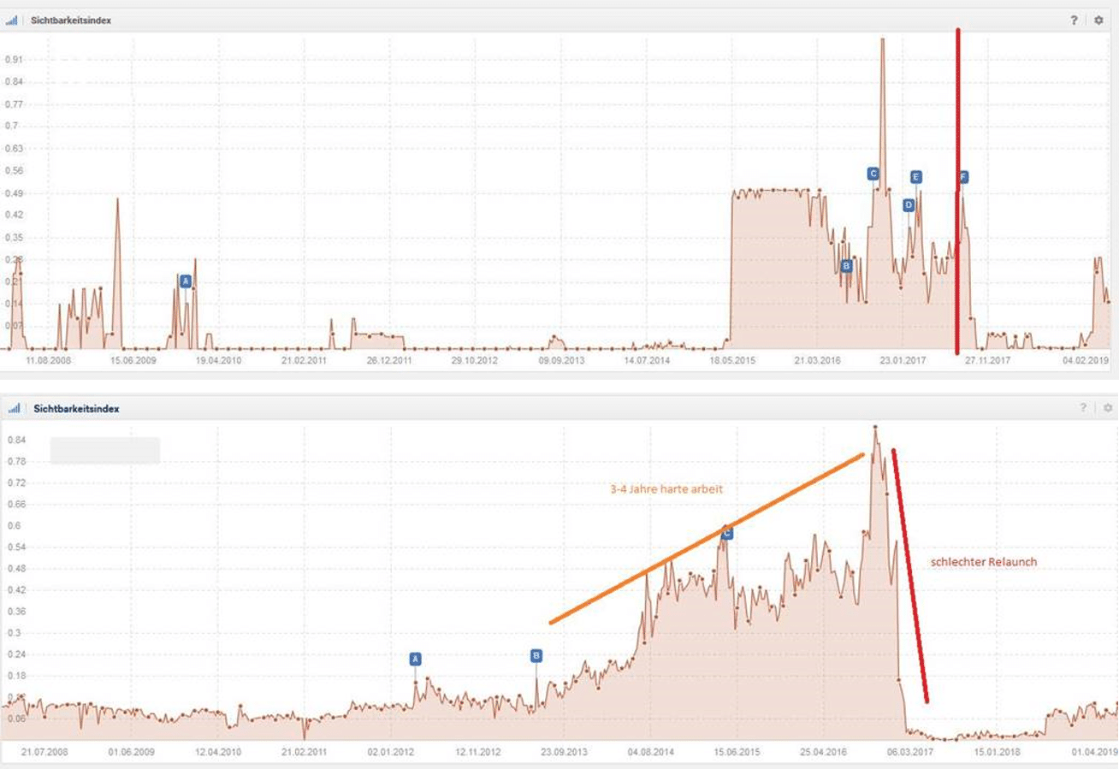Select event pin C in top chart
Screen dimensions: 1119x769
coord(873,174)
